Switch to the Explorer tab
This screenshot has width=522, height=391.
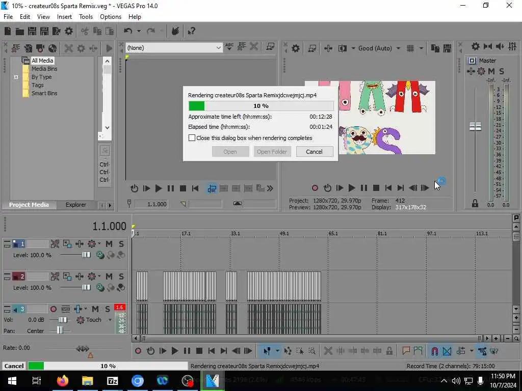pos(75,205)
